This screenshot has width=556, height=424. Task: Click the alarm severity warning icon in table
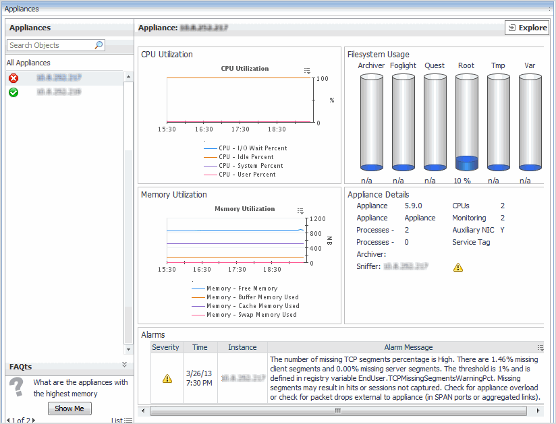tap(167, 378)
